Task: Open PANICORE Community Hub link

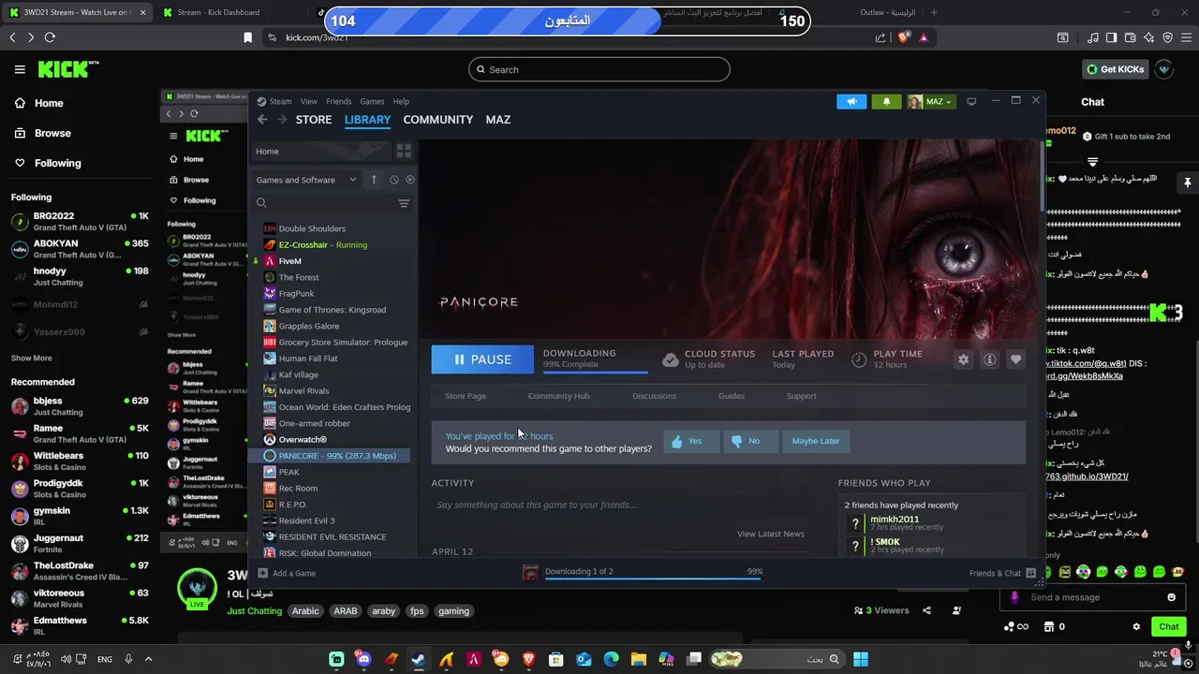Action: 559,396
